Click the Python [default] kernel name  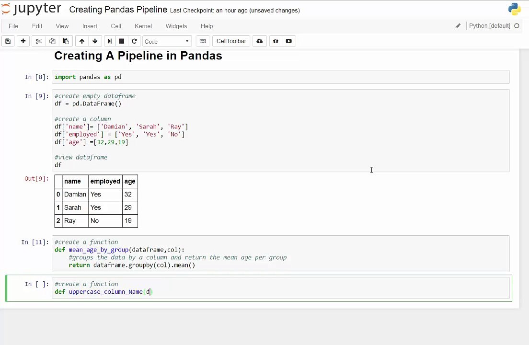pos(490,26)
